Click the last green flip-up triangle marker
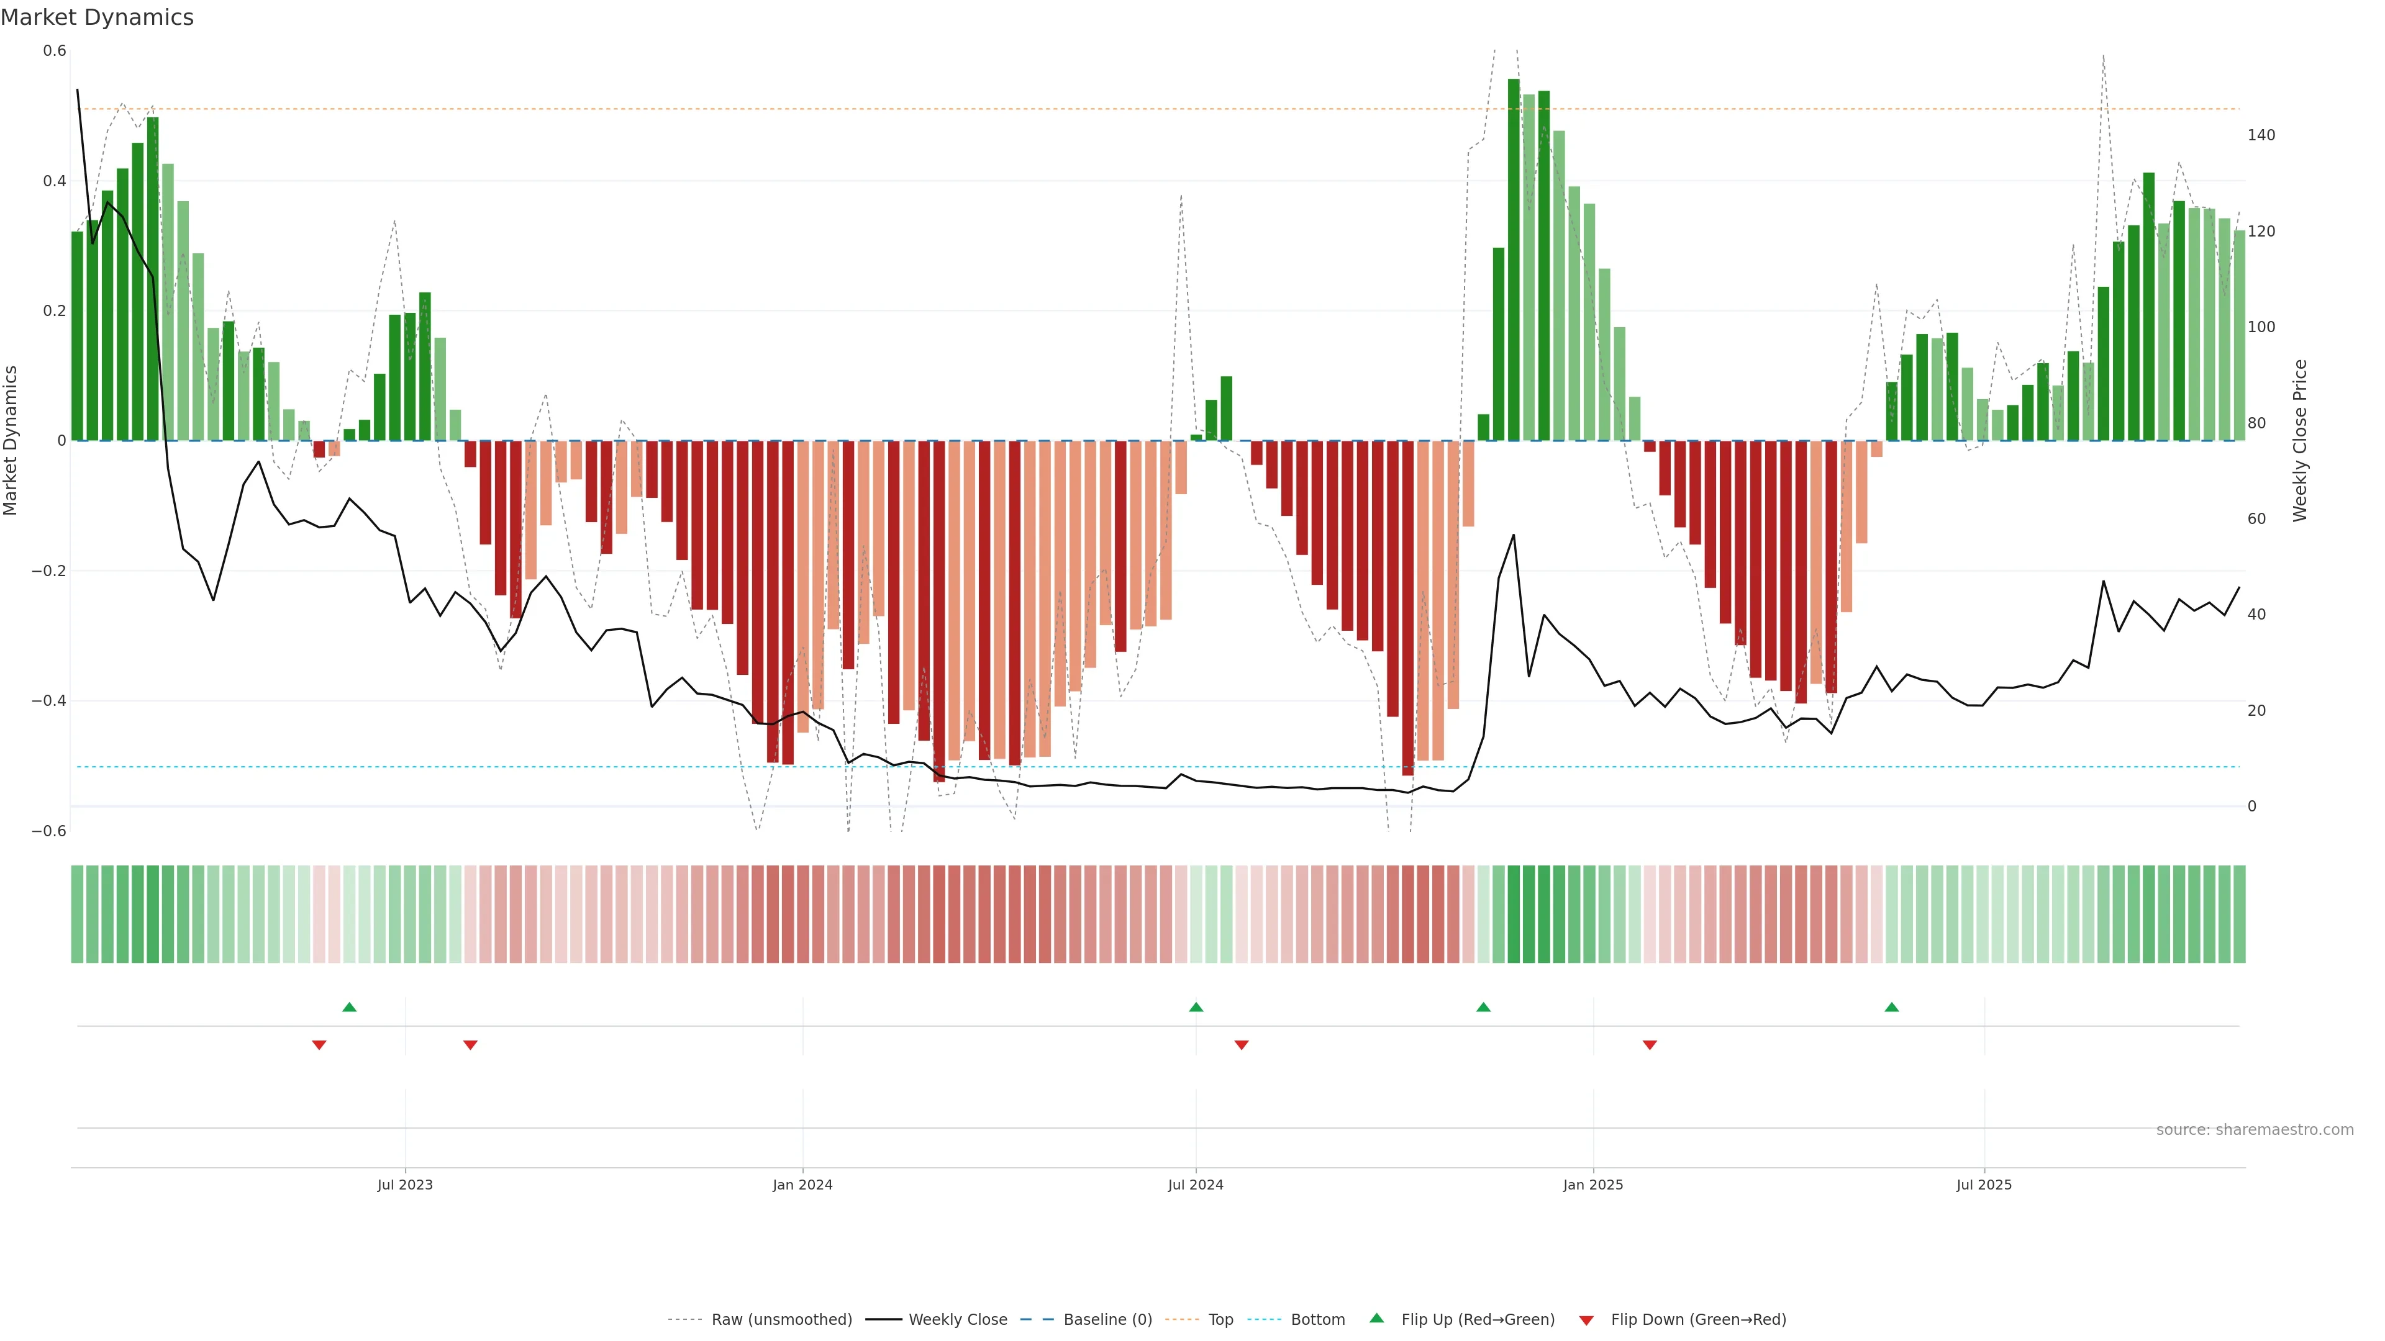Image resolution: width=2385 pixels, height=1341 pixels. click(x=1891, y=1007)
